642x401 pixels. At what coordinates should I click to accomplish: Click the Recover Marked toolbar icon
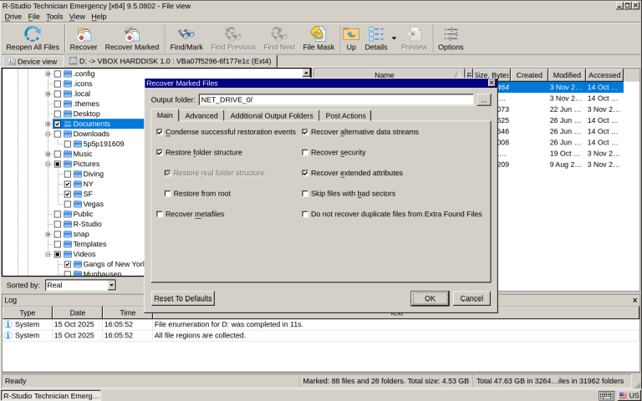point(131,34)
